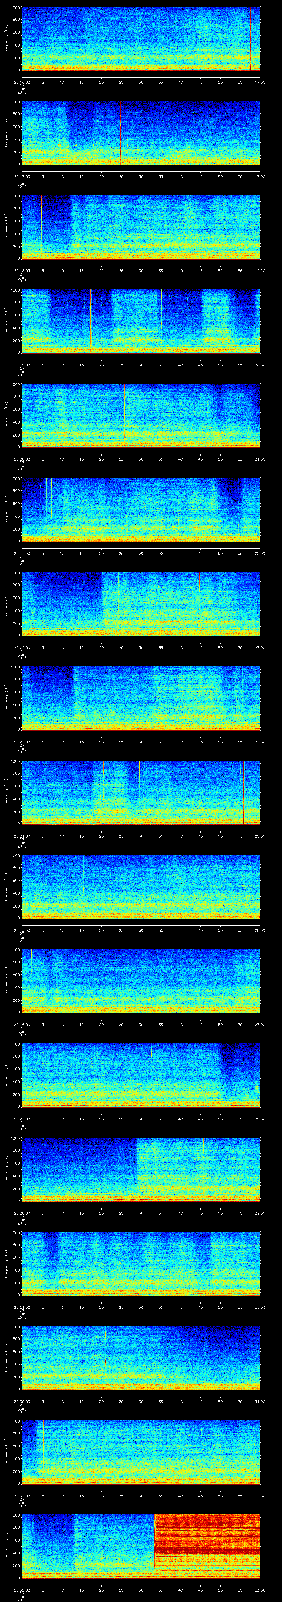Click the 25:00 end time label
Viewport: 282px width, 1602px height.
pos(260,836)
